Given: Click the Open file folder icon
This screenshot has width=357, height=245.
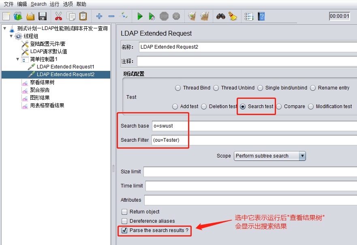Looking at the screenshot, I should 30,16.
